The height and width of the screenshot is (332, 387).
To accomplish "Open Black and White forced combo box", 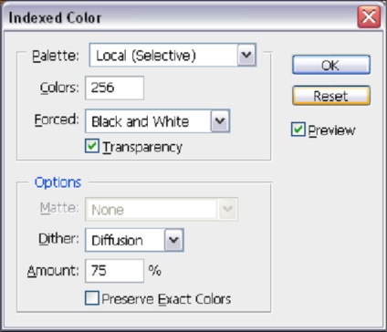I will point(158,121).
